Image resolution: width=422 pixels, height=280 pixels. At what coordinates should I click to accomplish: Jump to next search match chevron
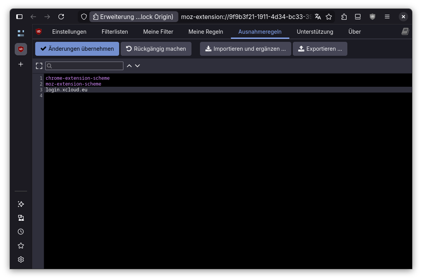(137, 66)
